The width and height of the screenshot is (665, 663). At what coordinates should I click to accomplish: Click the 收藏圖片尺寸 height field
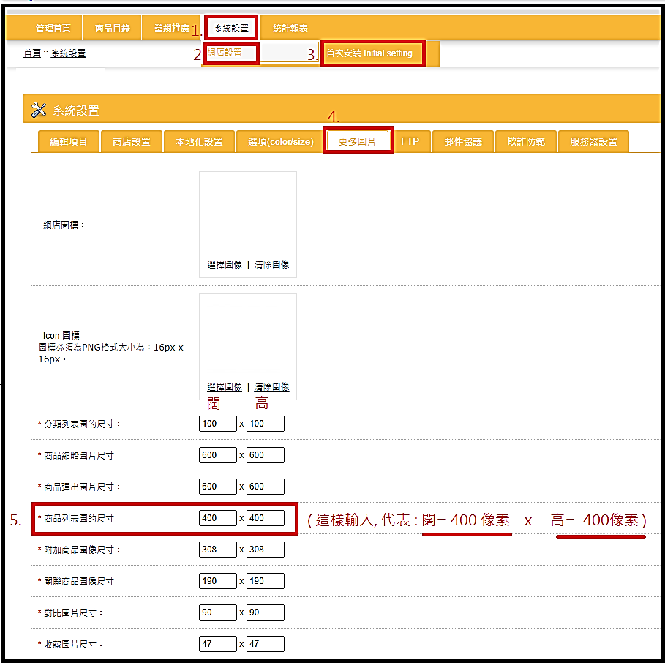pos(266,644)
